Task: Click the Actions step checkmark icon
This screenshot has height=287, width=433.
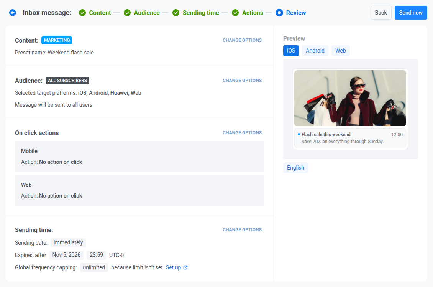Action: point(235,13)
